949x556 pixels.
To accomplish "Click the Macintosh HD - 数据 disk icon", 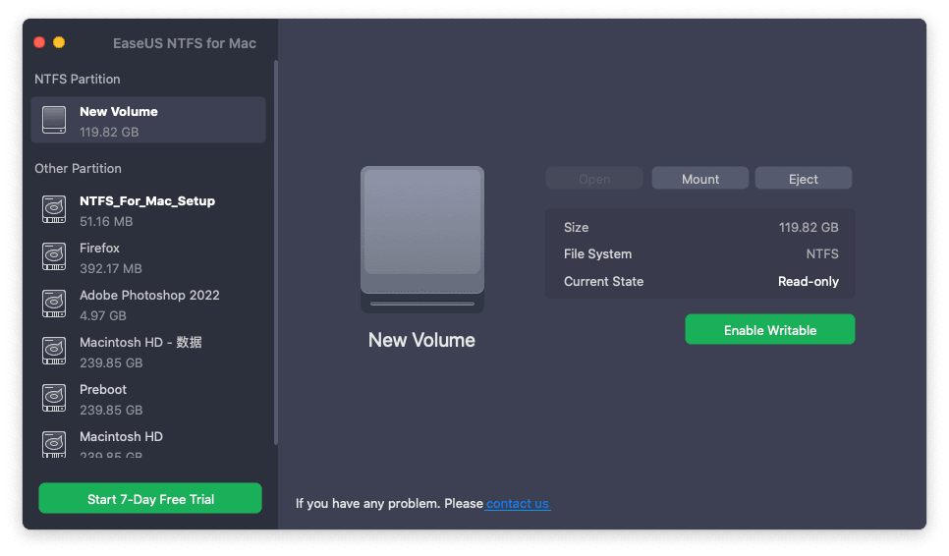I will (54, 351).
